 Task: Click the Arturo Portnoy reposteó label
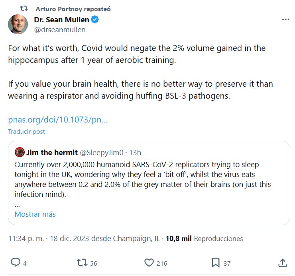[73, 9]
